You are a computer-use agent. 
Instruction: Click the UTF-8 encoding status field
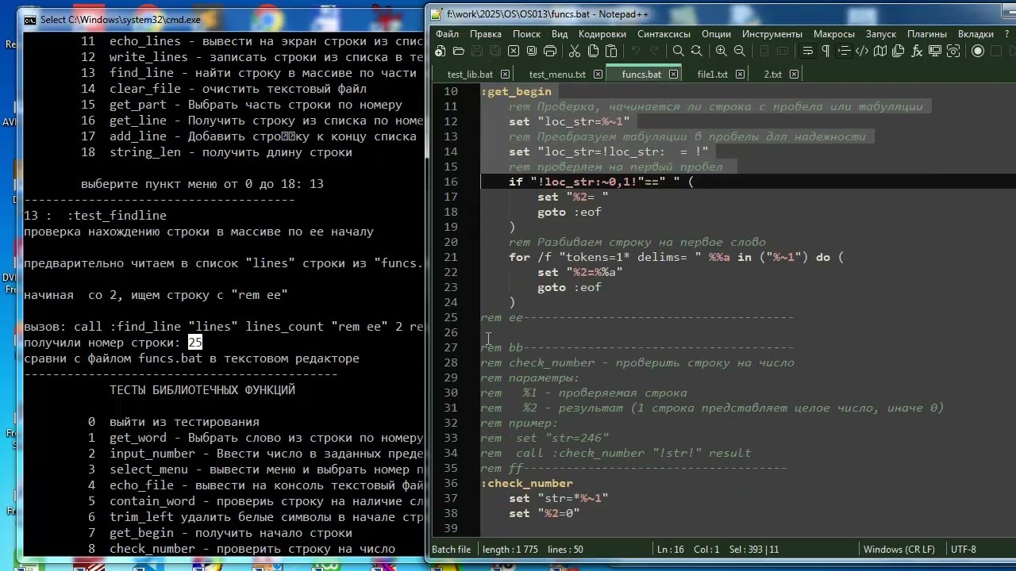tap(963, 549)
